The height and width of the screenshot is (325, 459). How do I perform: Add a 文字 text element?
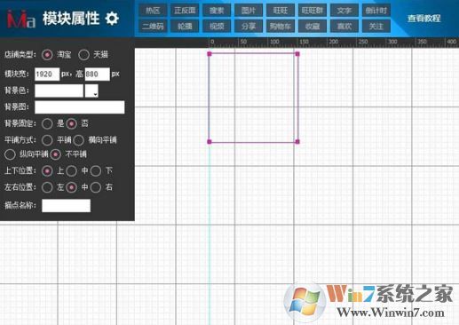point(344,11)
